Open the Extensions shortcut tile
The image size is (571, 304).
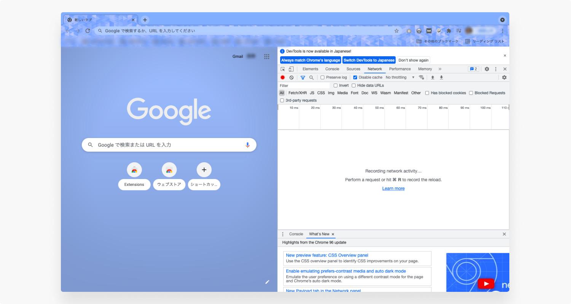click(134, 176)
